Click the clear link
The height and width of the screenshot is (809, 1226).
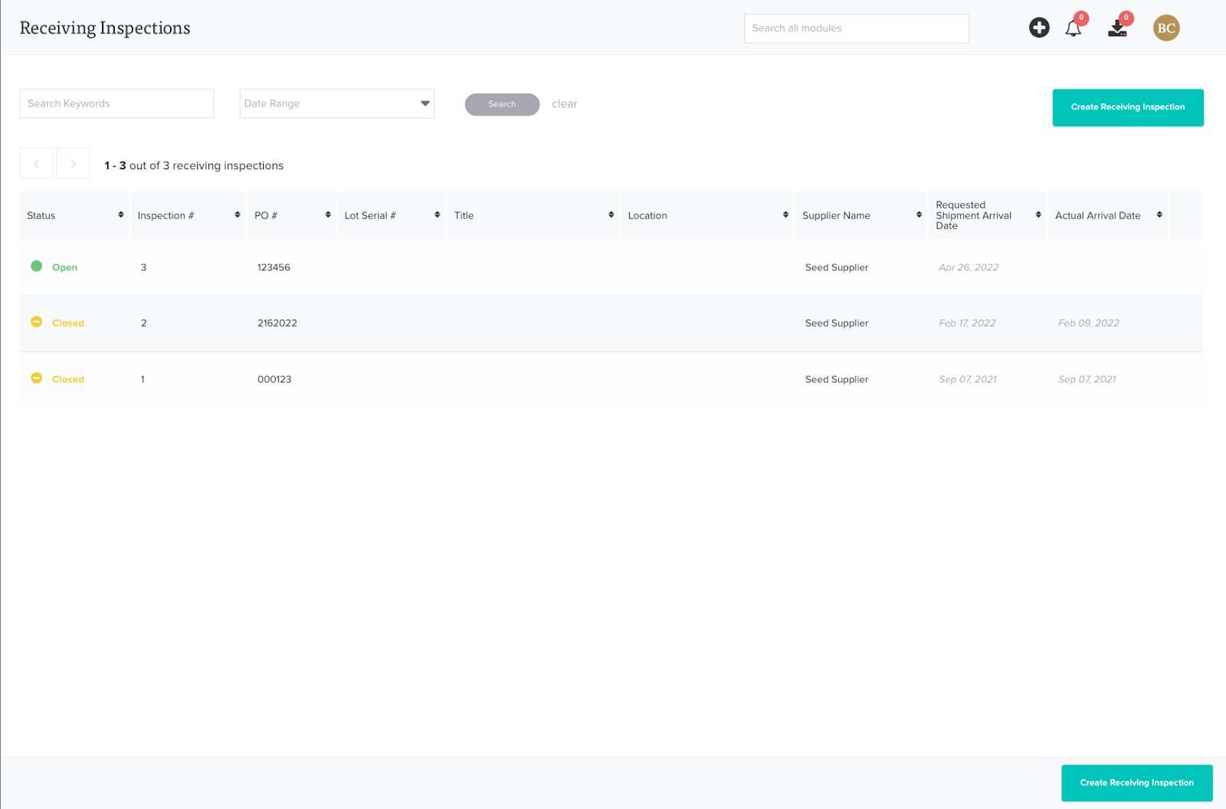tap(565, 104)
